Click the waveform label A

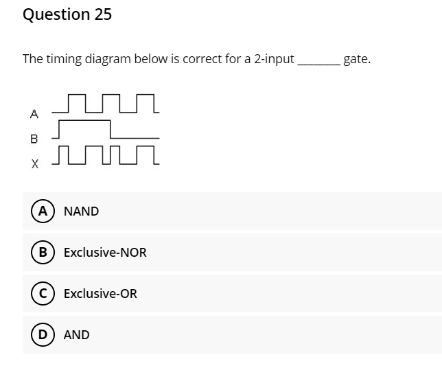34,114
